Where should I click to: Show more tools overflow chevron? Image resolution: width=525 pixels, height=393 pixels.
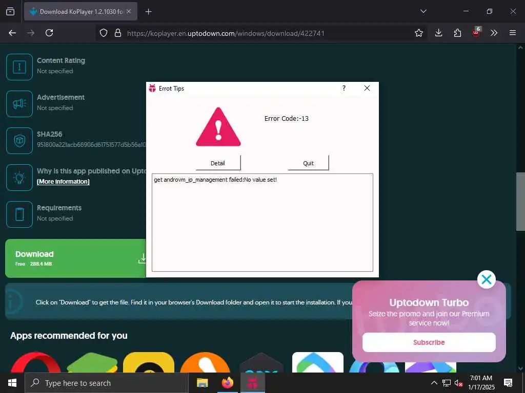pos(494,33)
